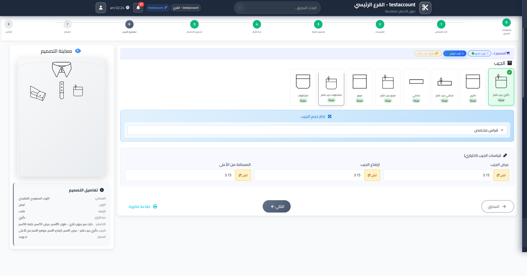The width and height of the screenshot is (527, 276).
Task: Click the cart icon next to التصميم لـ
Action: [508, 53]
